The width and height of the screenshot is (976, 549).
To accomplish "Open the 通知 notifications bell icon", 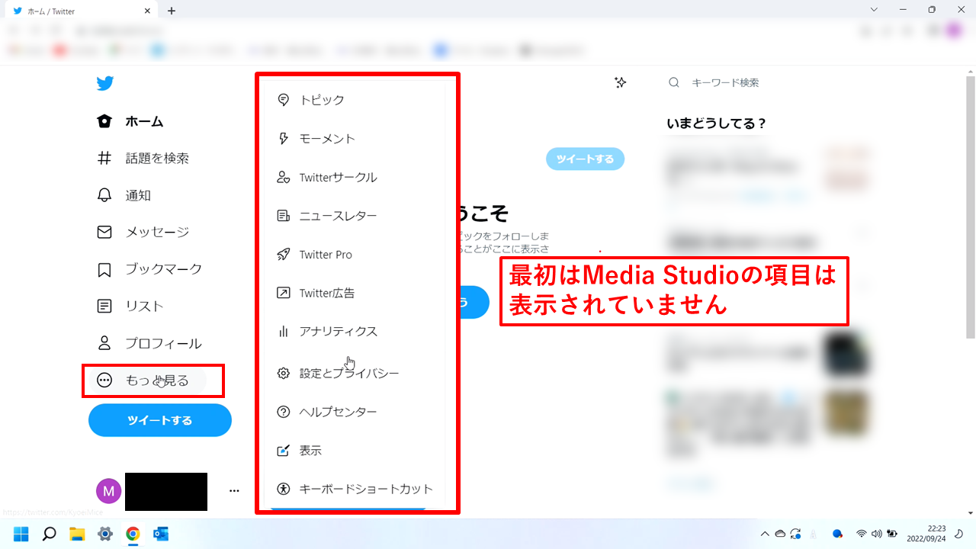I will [104, 195].
